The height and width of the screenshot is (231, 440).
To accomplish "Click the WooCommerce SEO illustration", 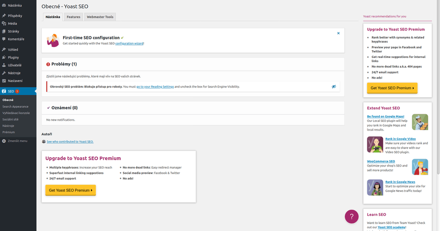I will pyautogui.click(x=420, y=167).
